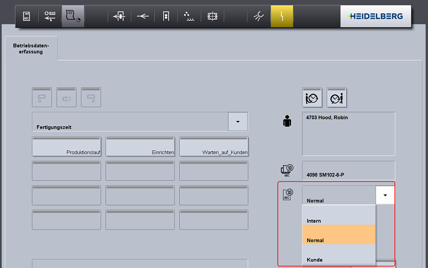Click the yellow lightning bolt toolbar icon
The image size is (428, 268).
(x=281, y=16)
